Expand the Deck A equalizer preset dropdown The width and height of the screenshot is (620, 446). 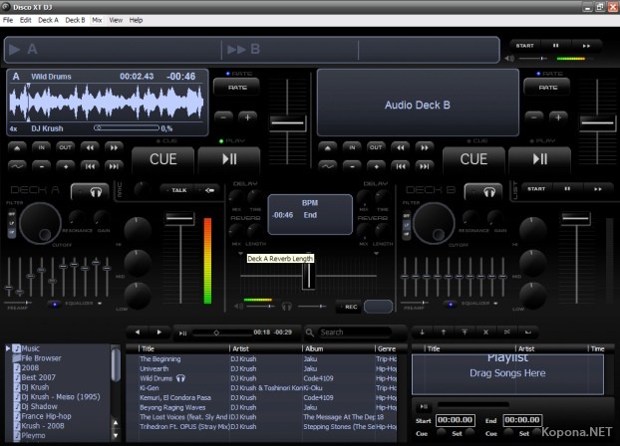(101, 303)
